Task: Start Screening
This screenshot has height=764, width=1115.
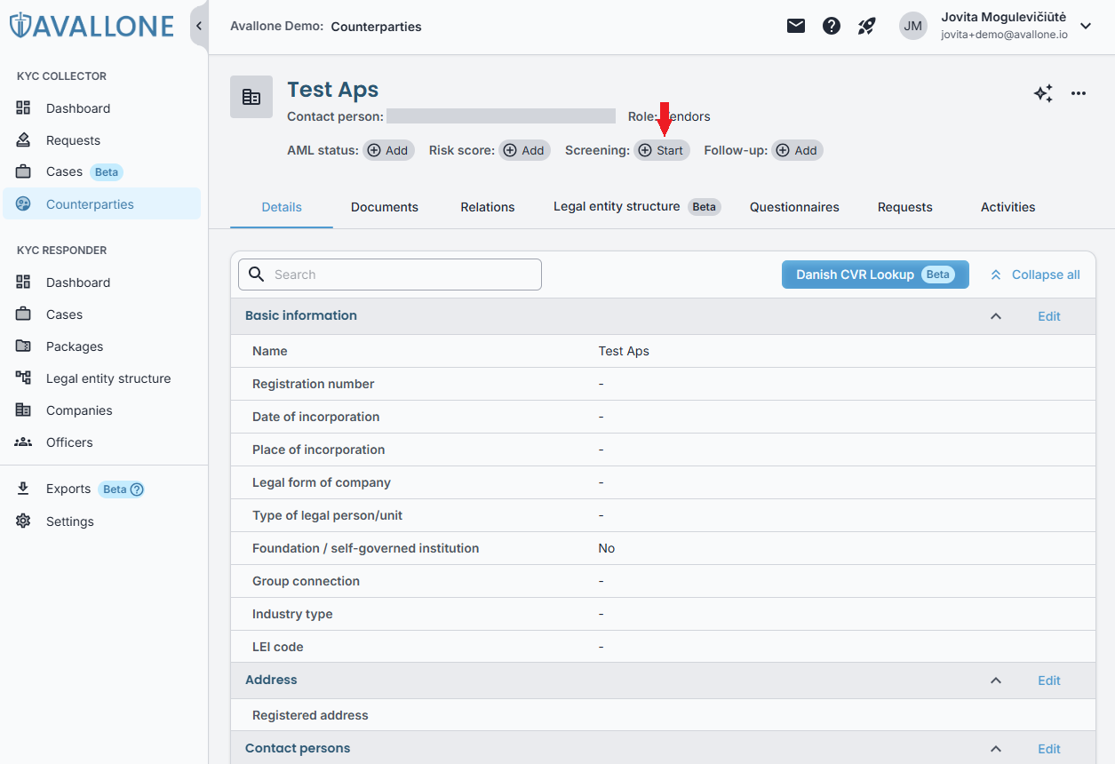Action: tap(662, 150)
